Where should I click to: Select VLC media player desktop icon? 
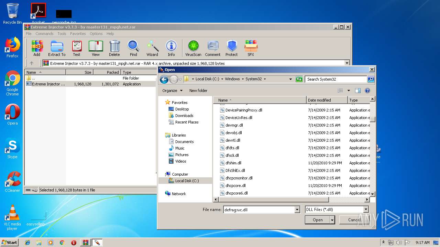12,217
